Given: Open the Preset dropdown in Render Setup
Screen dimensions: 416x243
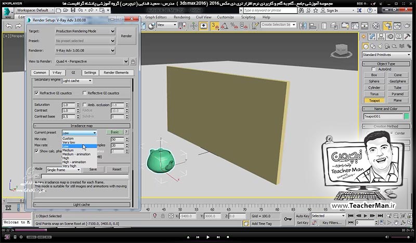Looking at the screenshot, I should tap(85, 41).
